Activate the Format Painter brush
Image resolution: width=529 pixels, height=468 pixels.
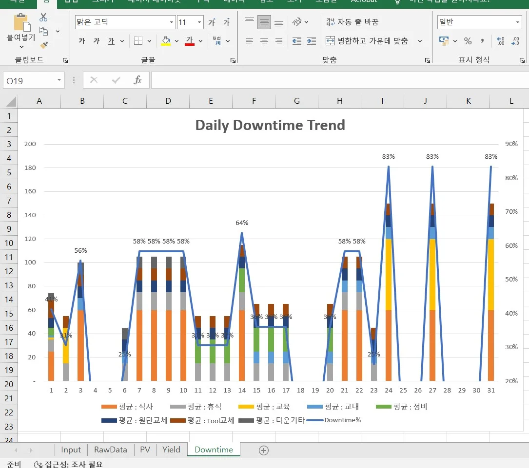(44, 45)
